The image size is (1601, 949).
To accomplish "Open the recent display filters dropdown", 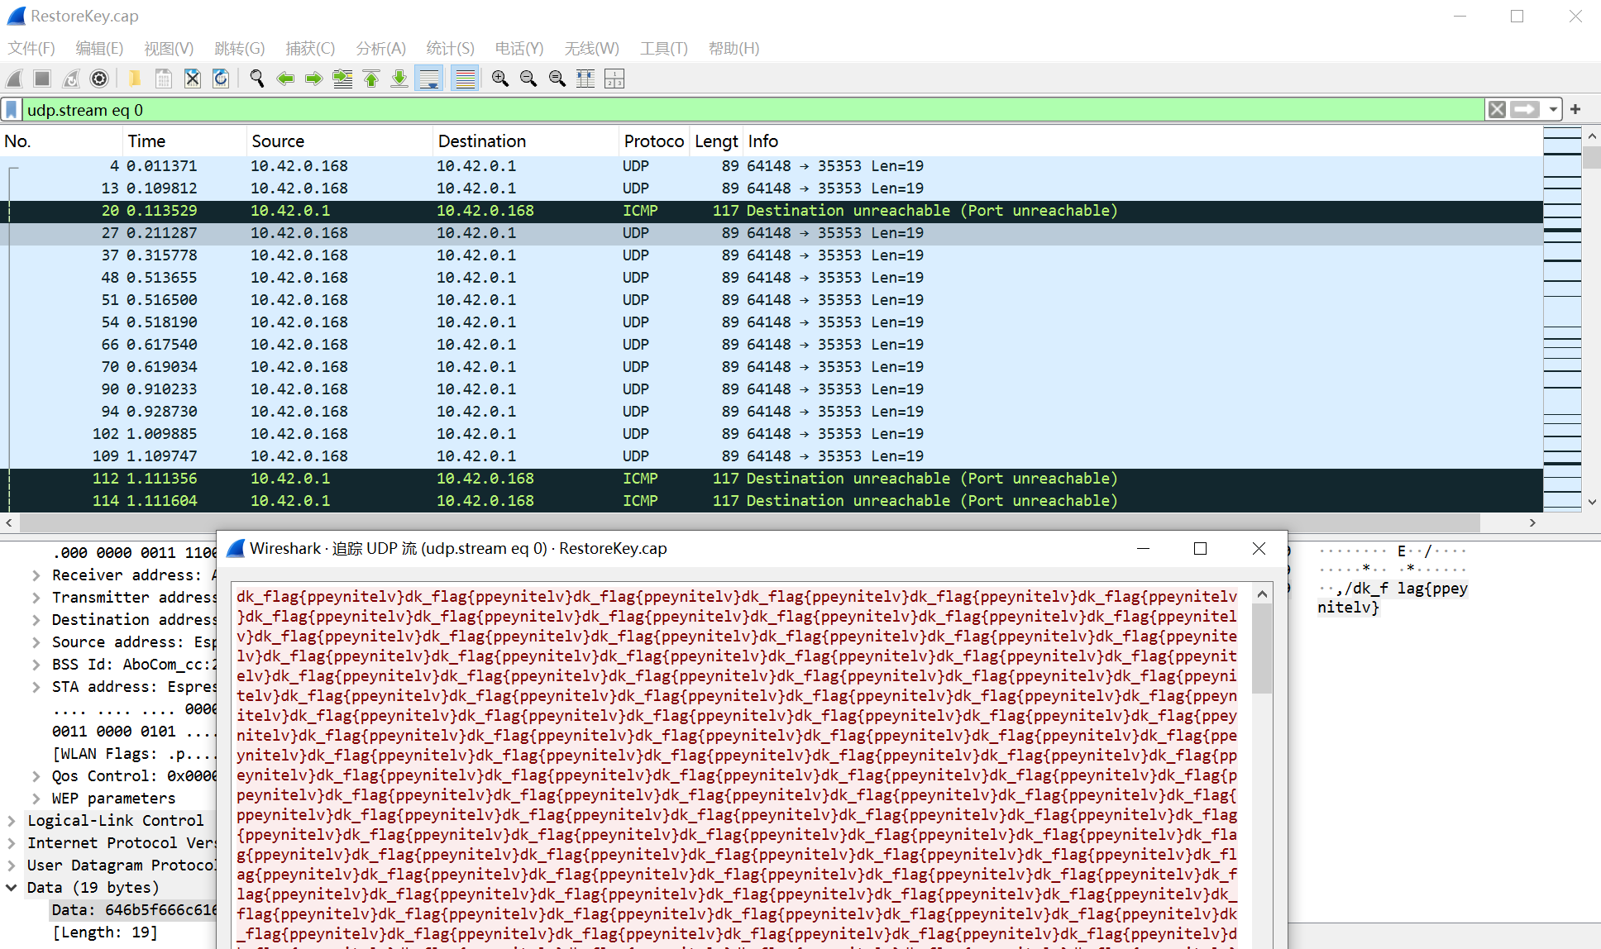I will (x=1553, y=110).
